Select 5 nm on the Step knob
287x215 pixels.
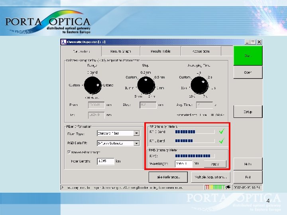click(138, 96)
